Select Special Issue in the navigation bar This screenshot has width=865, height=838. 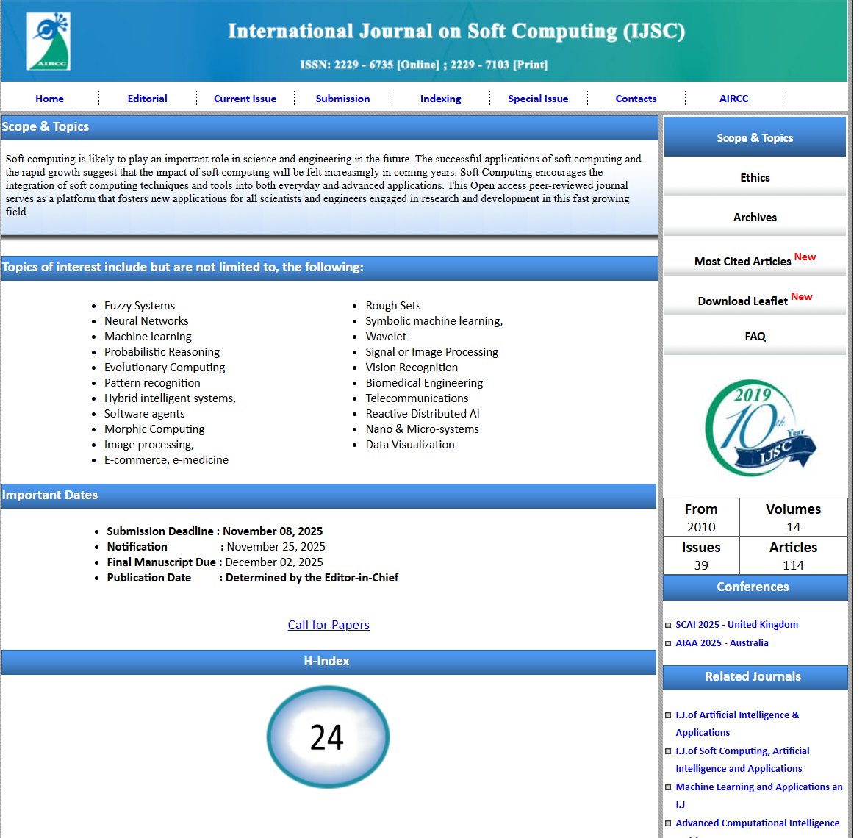[x=538, y=99]
